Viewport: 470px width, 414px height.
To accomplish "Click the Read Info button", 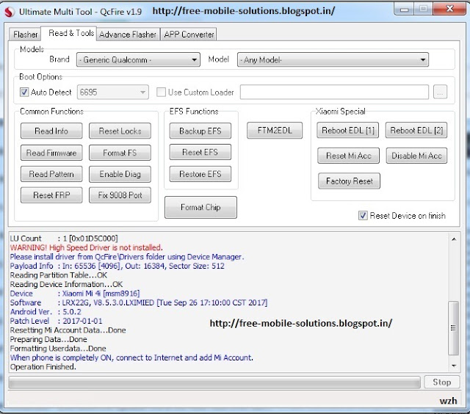I will click(51, 131).
